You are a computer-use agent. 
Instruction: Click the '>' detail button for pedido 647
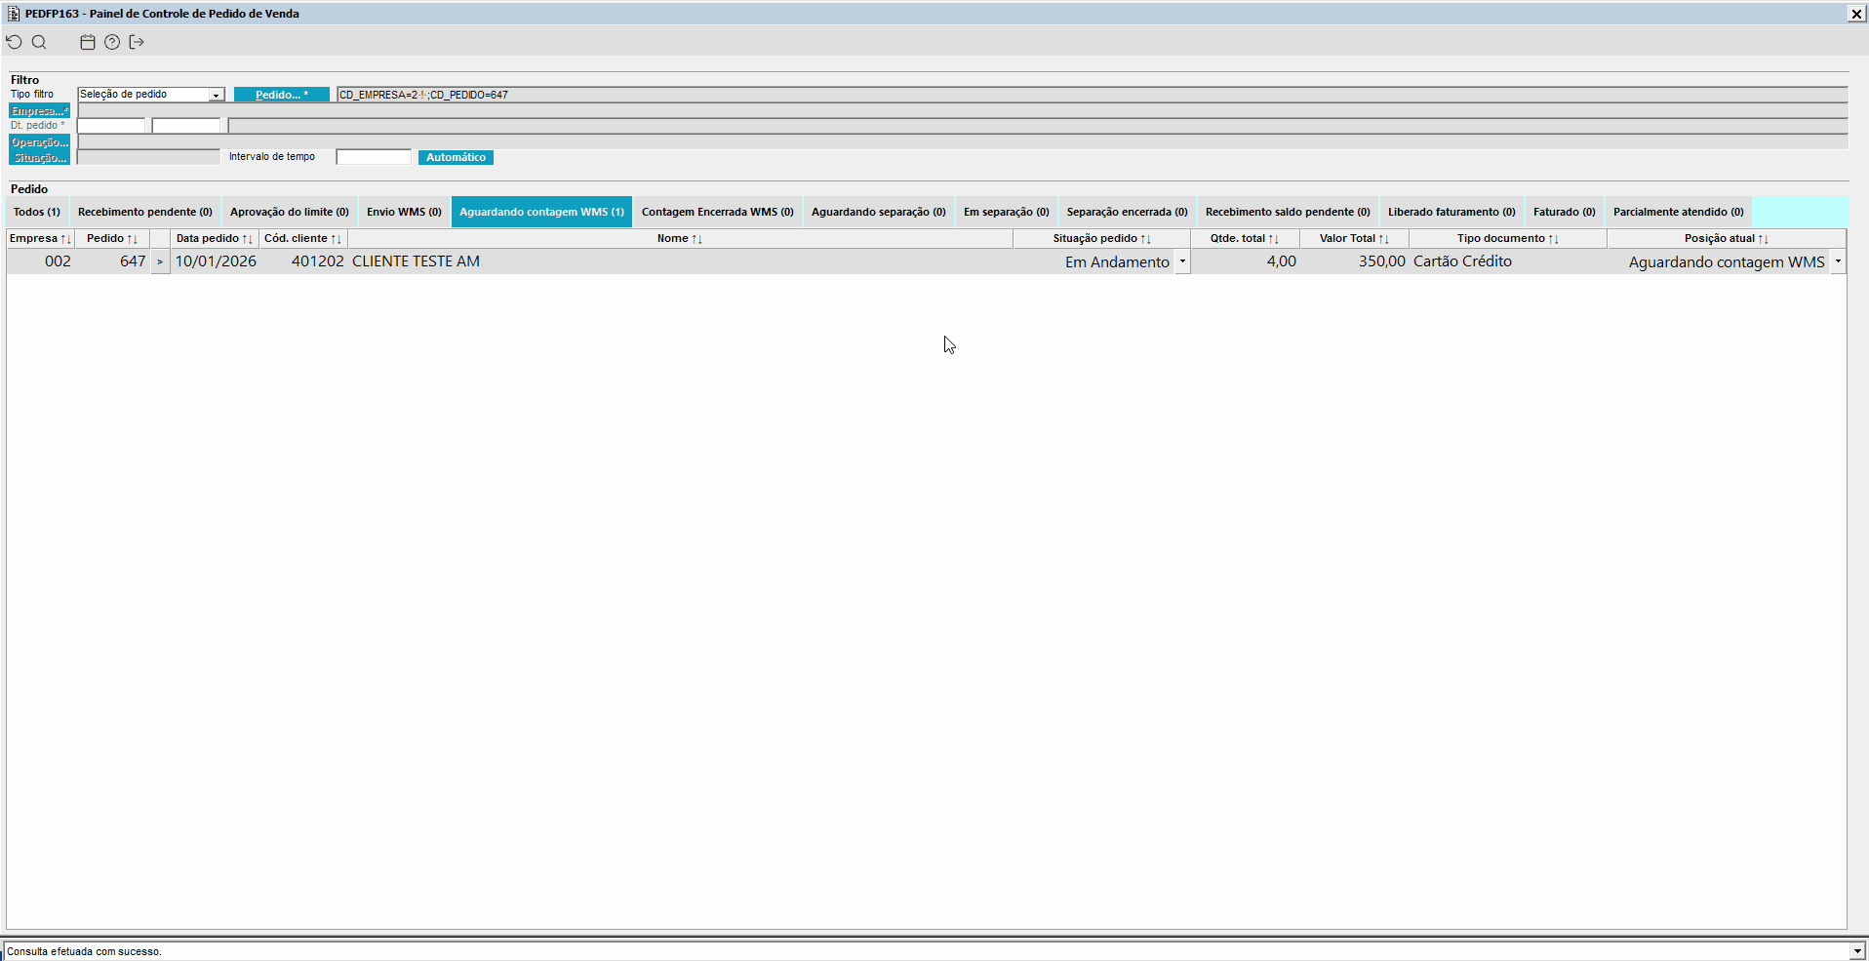(x=160, y=261)
